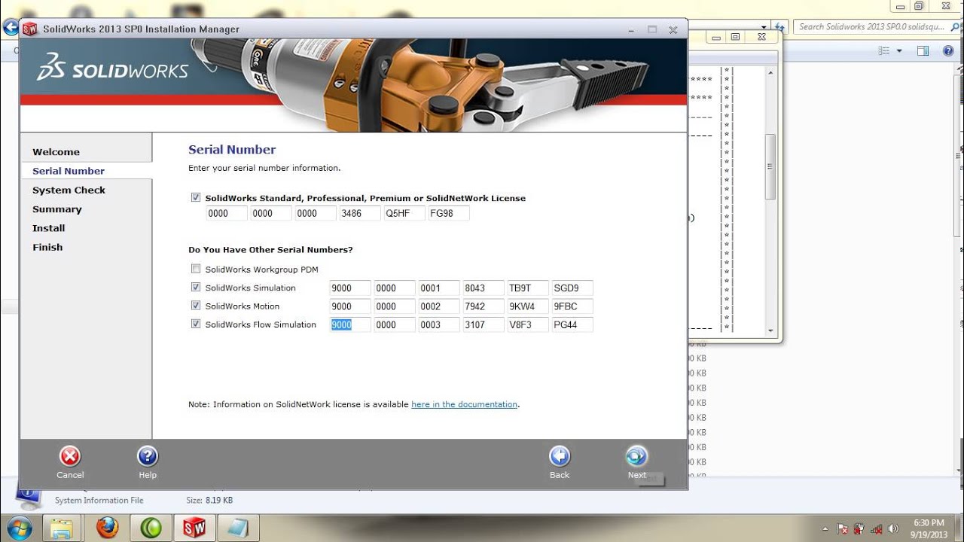Launch Firefox from the taskbar
This screenshot has width=964, height=542.
pyautogui.click(x=108, y=528)
